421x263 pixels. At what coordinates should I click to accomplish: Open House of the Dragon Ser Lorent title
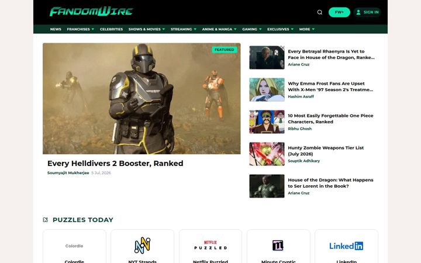pyautogui.click(x=330, y=183)
